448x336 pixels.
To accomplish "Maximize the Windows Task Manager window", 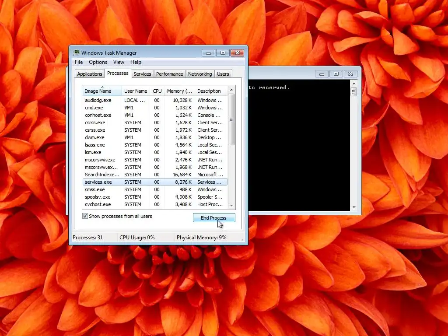I will click(x=223, y=53).
